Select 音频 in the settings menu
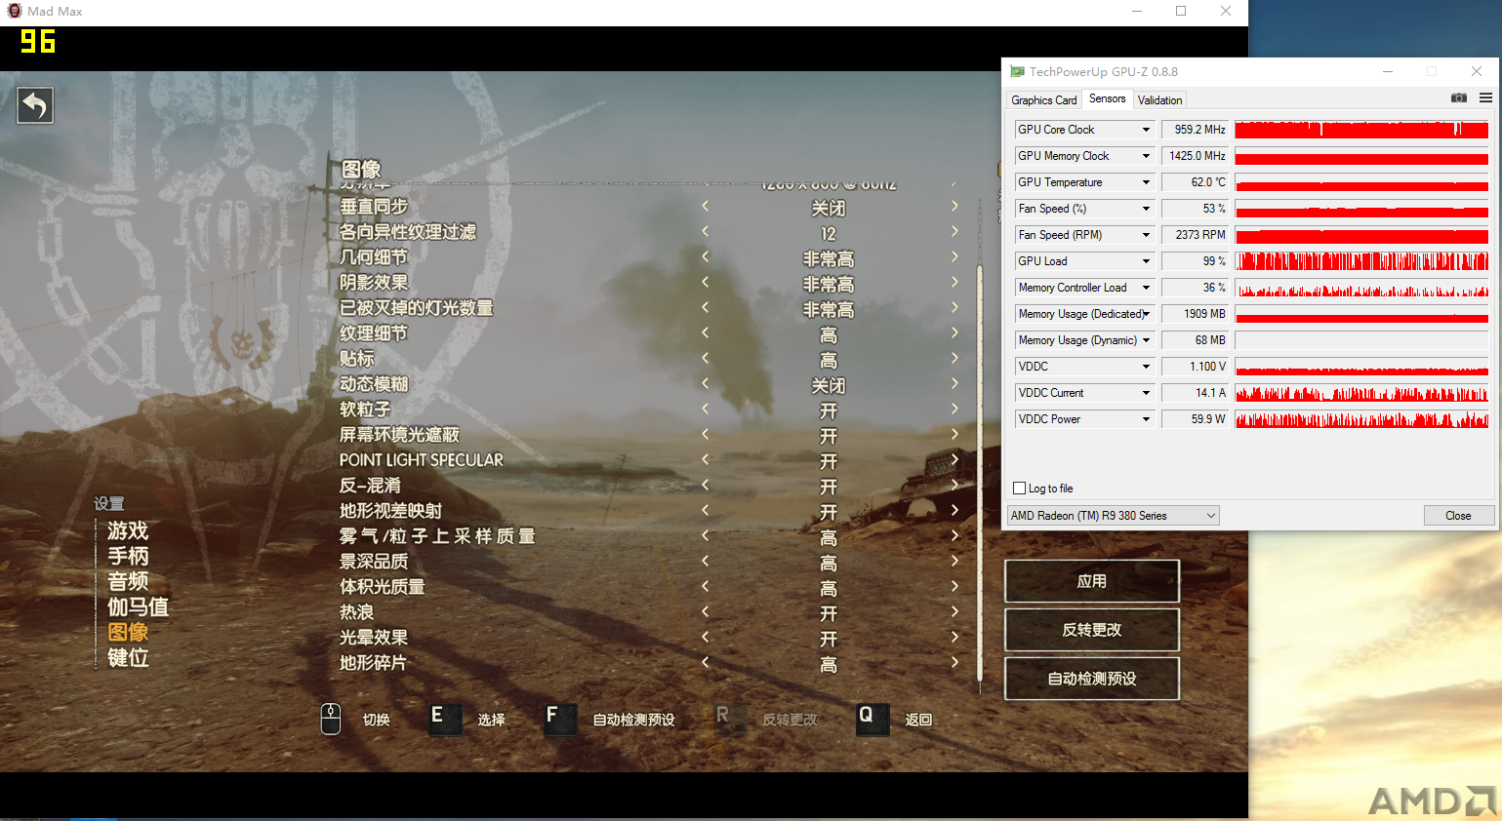 128,582
